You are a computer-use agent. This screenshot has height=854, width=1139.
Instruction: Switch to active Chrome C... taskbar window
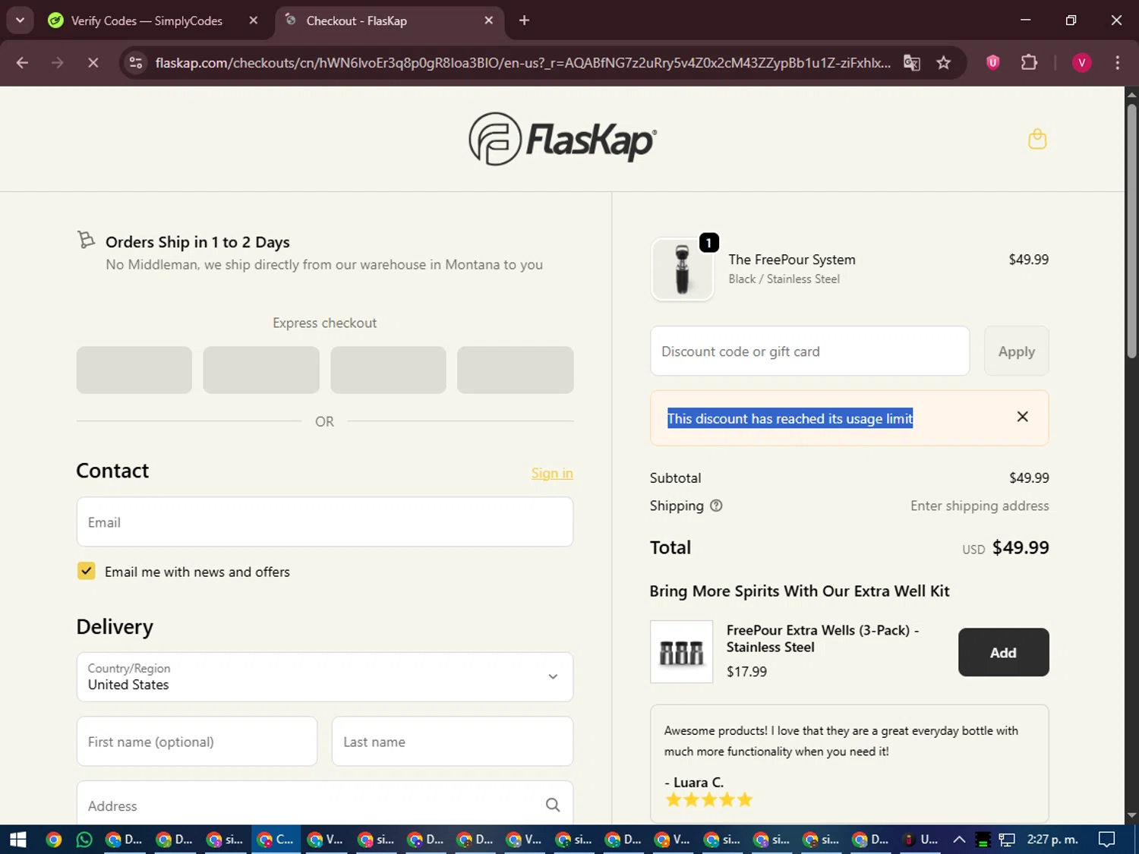276,839
